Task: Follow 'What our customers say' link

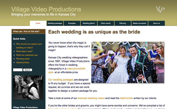Action: tap(27, 55)
